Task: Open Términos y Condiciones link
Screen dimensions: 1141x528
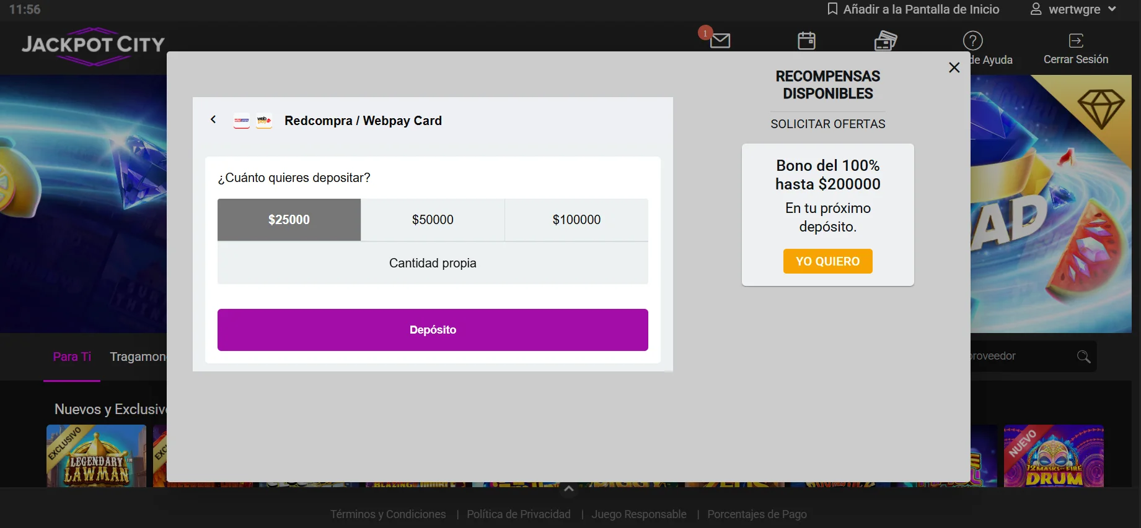Action: click(x=388, y=514)
